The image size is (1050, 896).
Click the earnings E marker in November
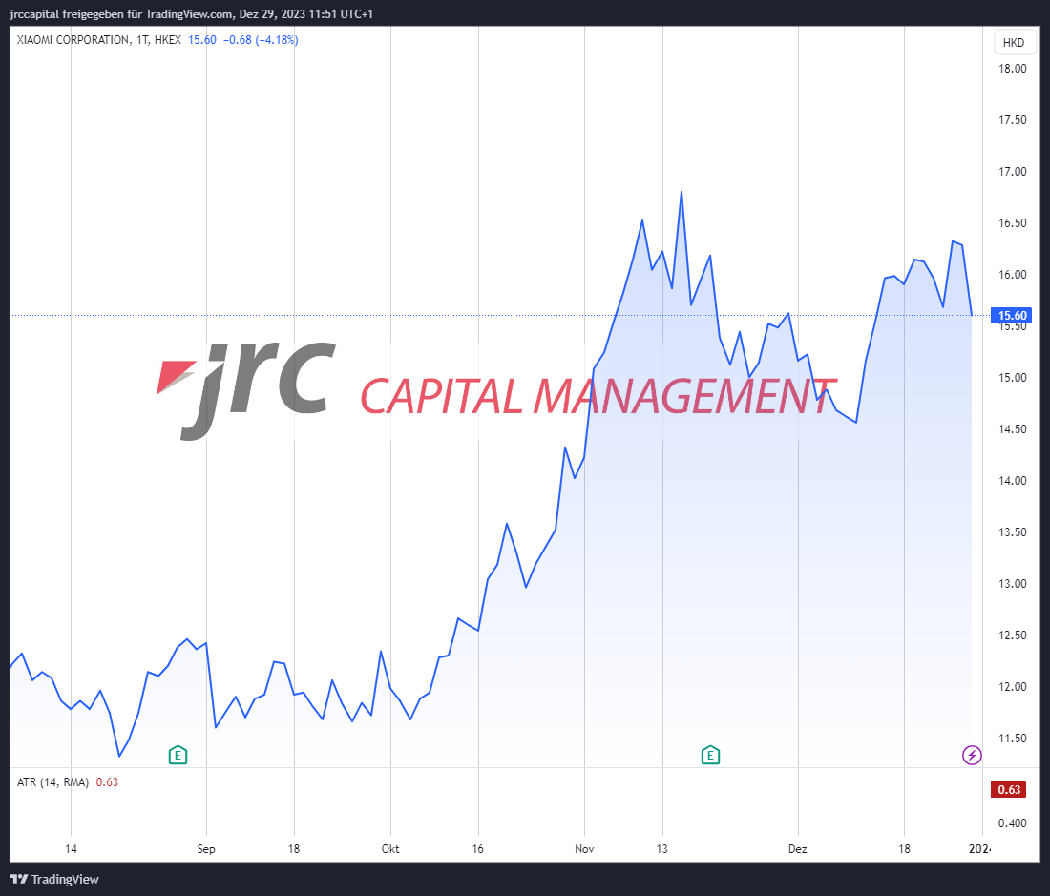[x=710, y=756]
